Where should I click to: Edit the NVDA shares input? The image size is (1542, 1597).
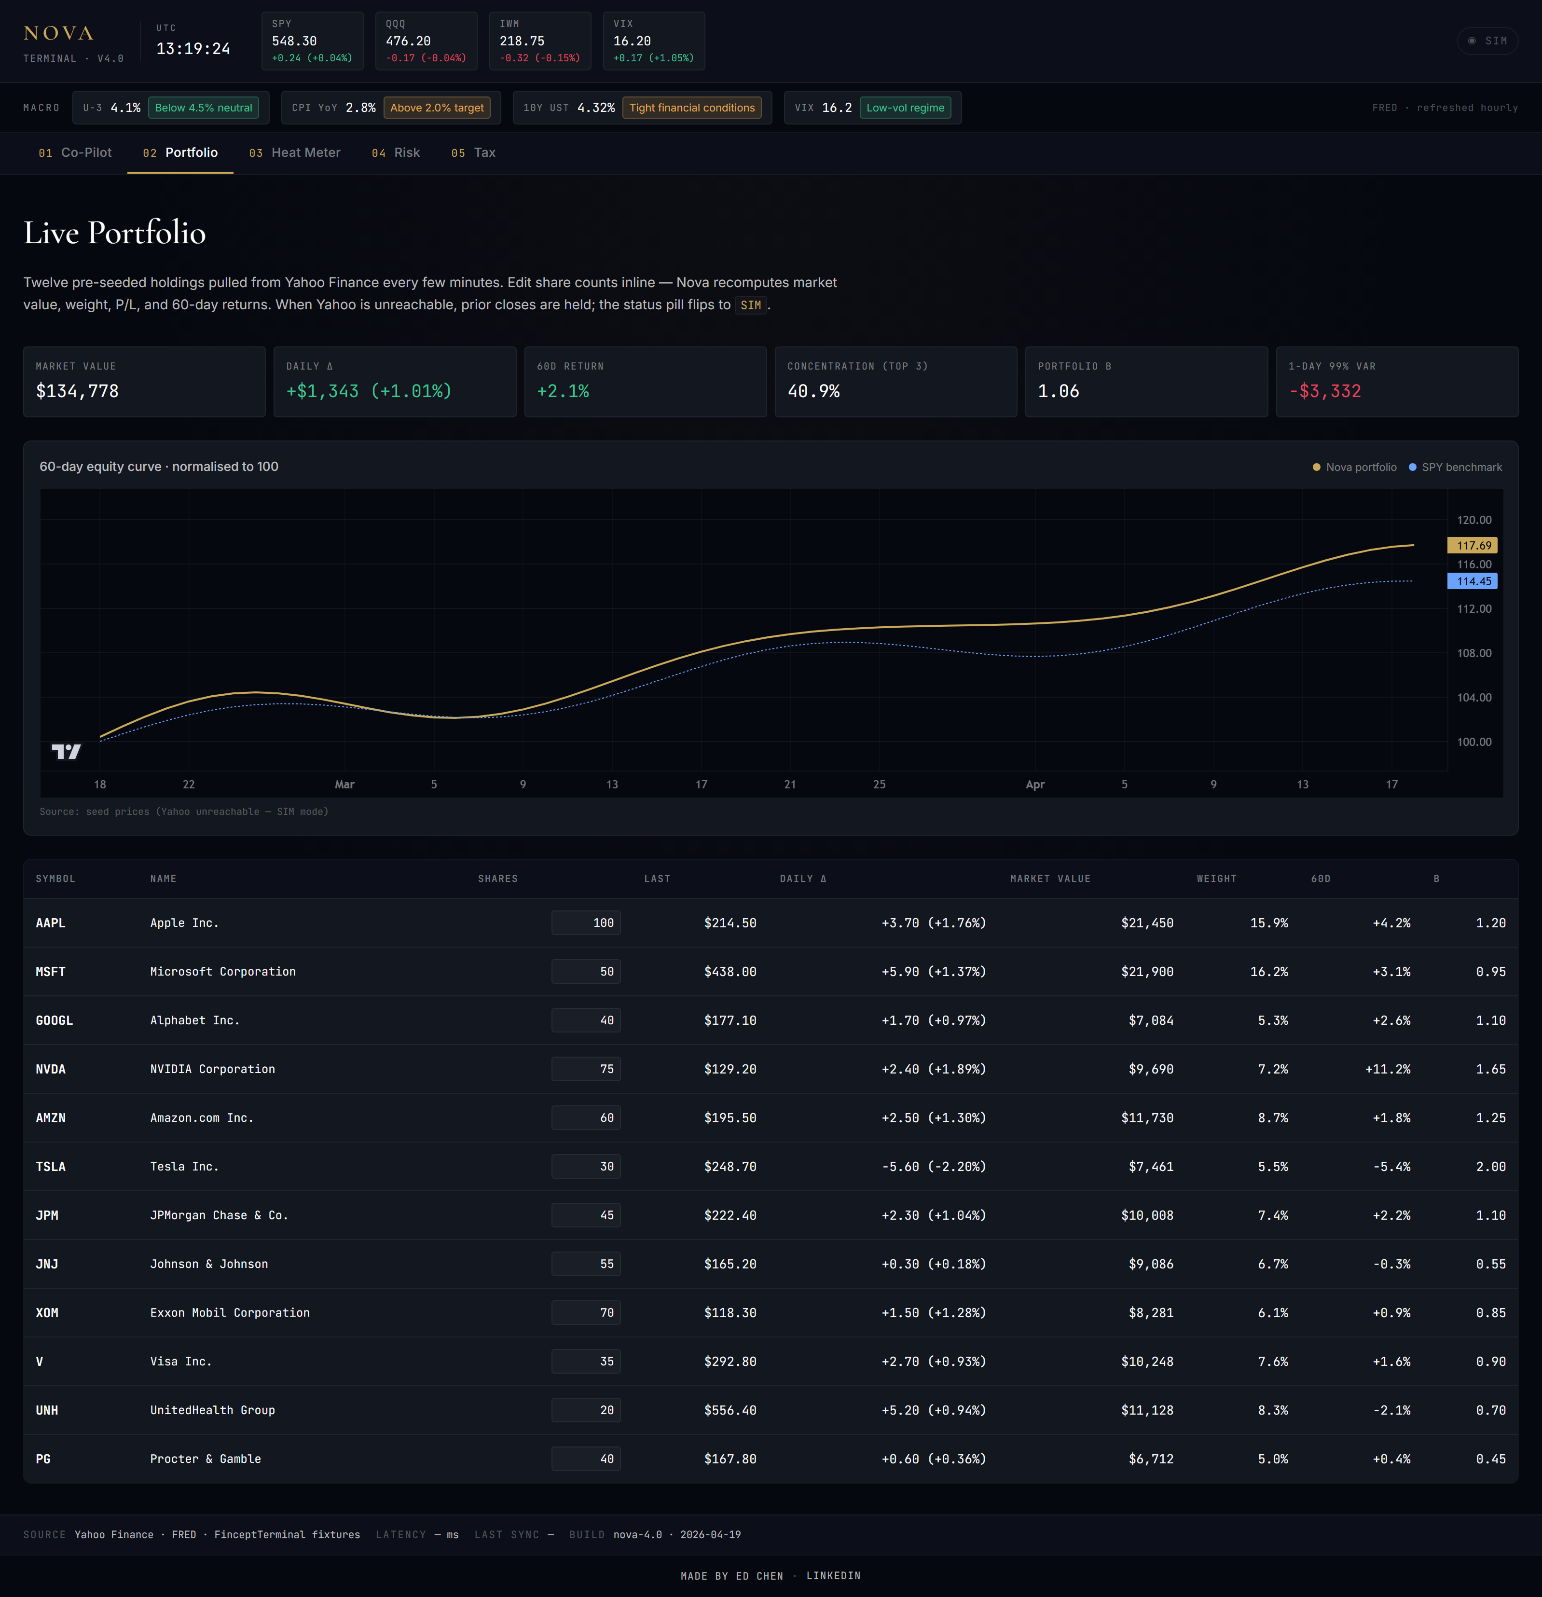click(586, 1069)
